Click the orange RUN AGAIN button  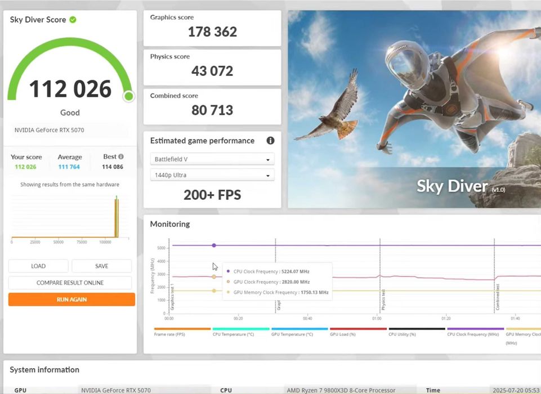pyautogui.click(x=71, y=299)
